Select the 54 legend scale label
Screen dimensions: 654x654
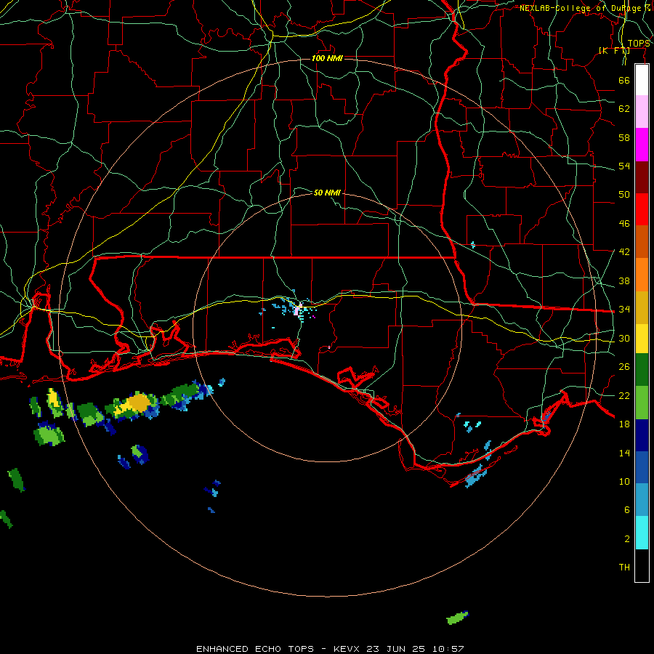pyautogui.click(x=624, y=166)
